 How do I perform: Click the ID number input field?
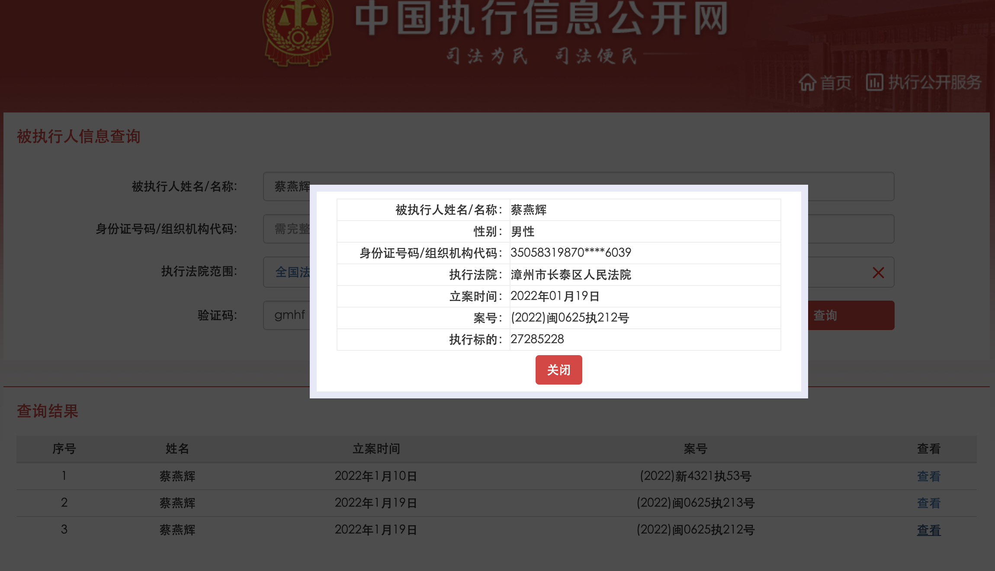click(290, 229)
